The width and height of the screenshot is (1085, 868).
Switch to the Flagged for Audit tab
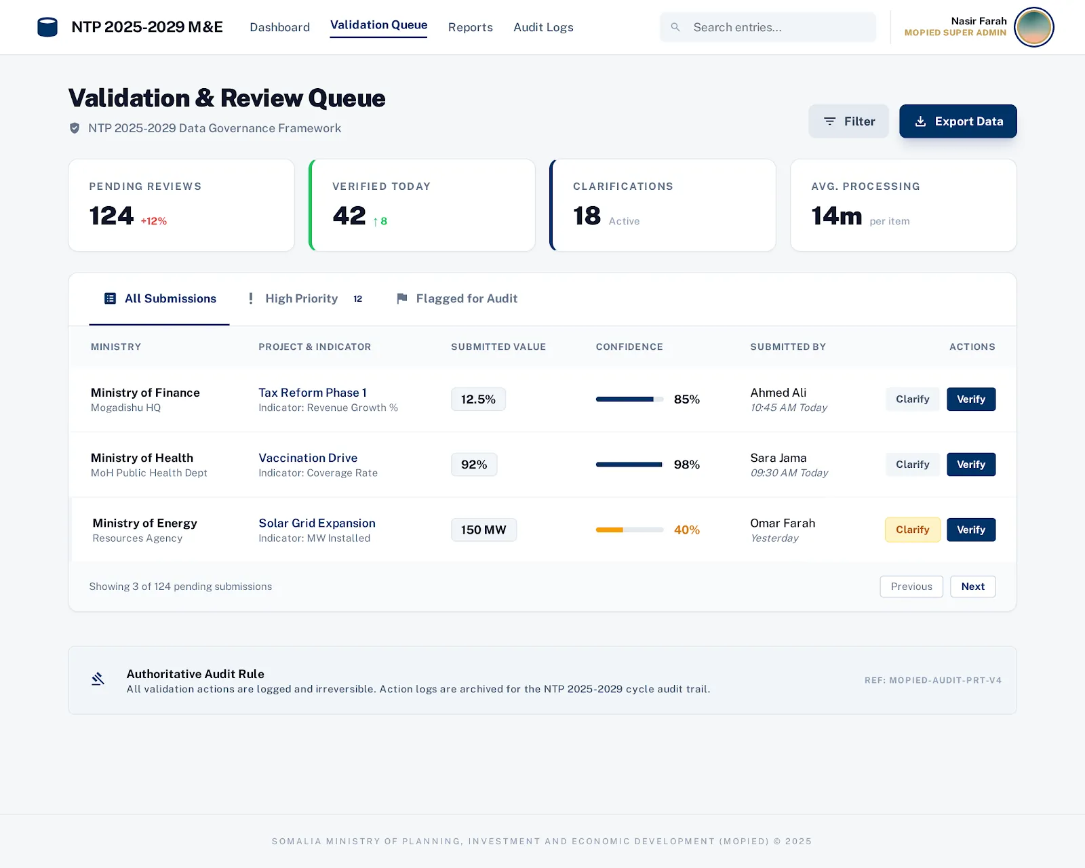[x=467, y=298]
